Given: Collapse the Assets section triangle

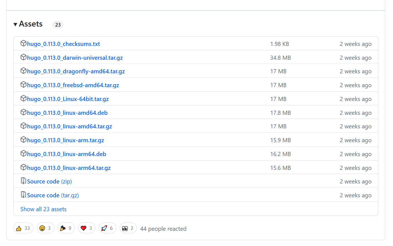Looking at the screenshot, I should coord(16,24).
